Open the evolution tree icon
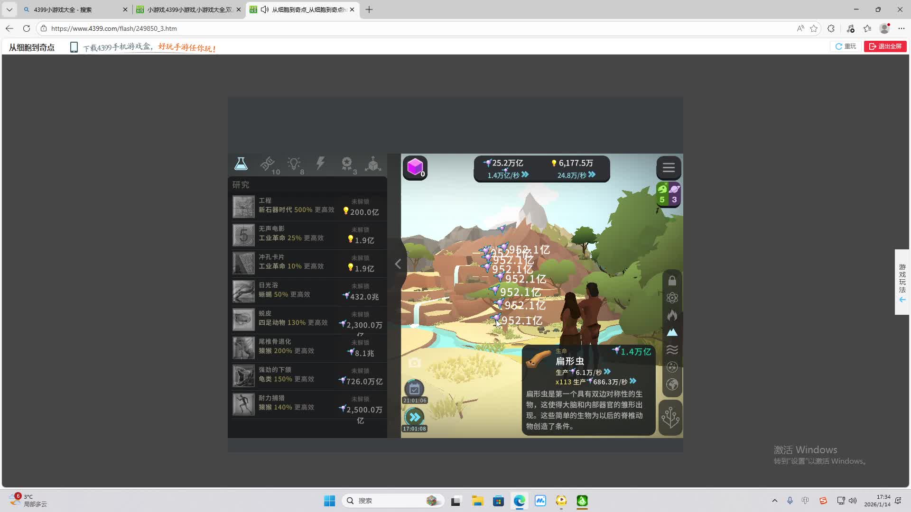This screenshot has height=512, width=911. (670, 417)
